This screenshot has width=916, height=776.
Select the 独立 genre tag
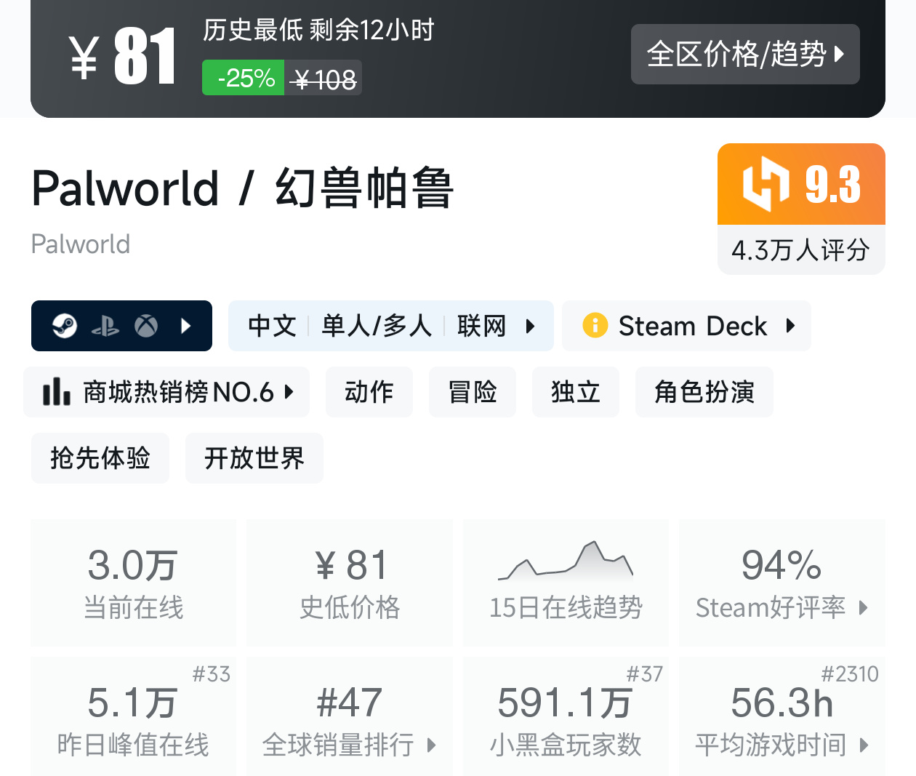pyautogui.click(x=576, y=392)
